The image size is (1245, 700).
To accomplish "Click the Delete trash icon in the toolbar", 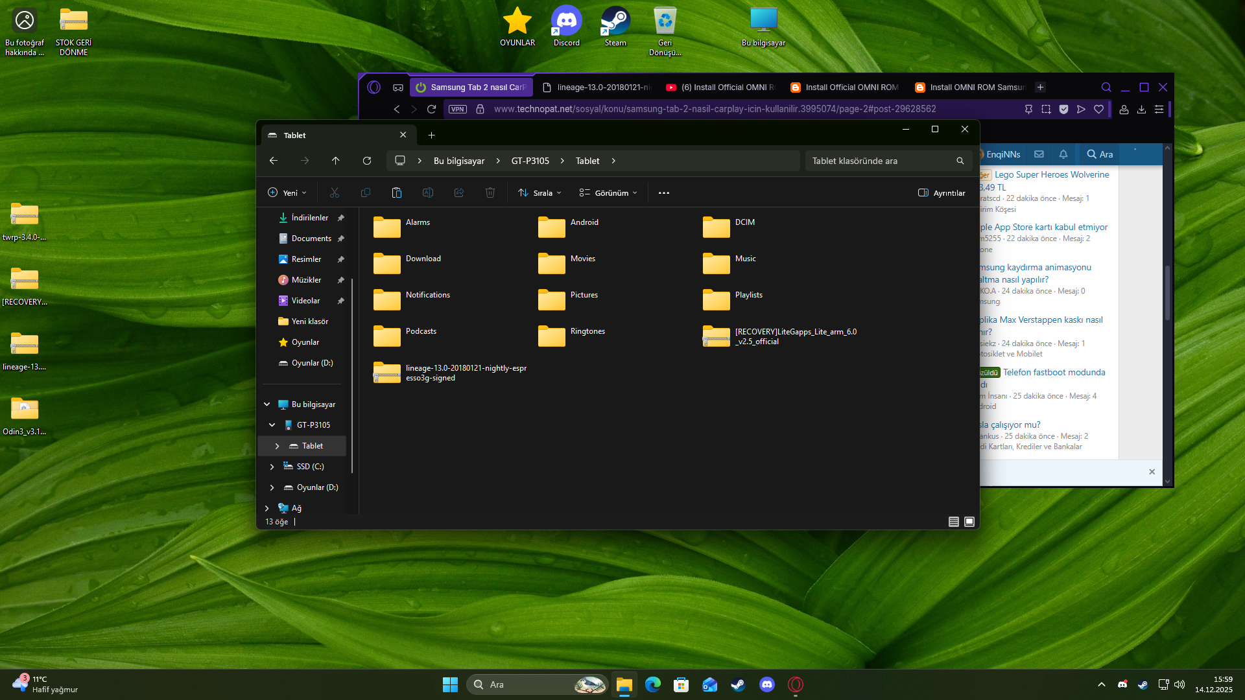I will point(490,192).
